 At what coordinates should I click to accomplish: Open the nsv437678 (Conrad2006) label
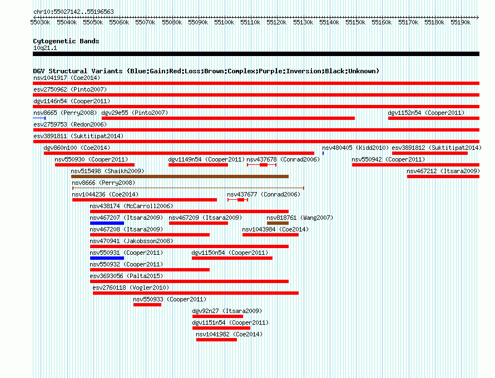coord(283,159)
